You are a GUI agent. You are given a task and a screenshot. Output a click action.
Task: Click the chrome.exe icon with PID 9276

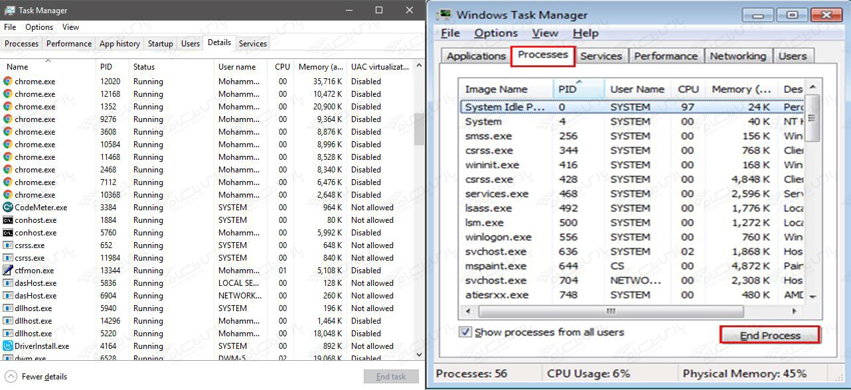click(8, 119)
